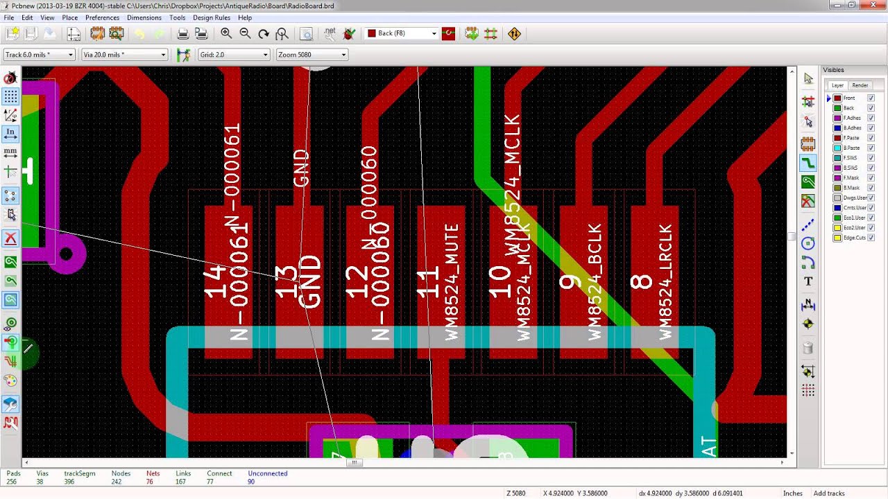Select the Add text tool

(x=808, y=281)
